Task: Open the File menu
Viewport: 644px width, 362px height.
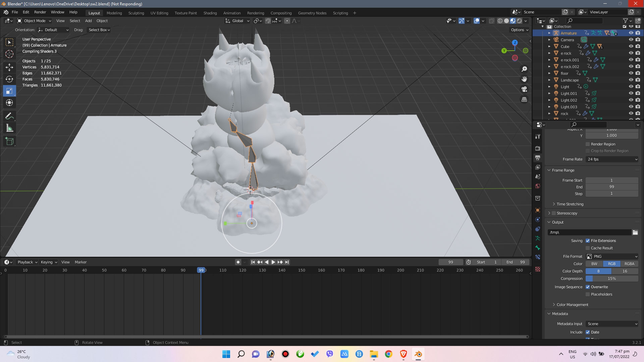Action: [x=15, y=12]
